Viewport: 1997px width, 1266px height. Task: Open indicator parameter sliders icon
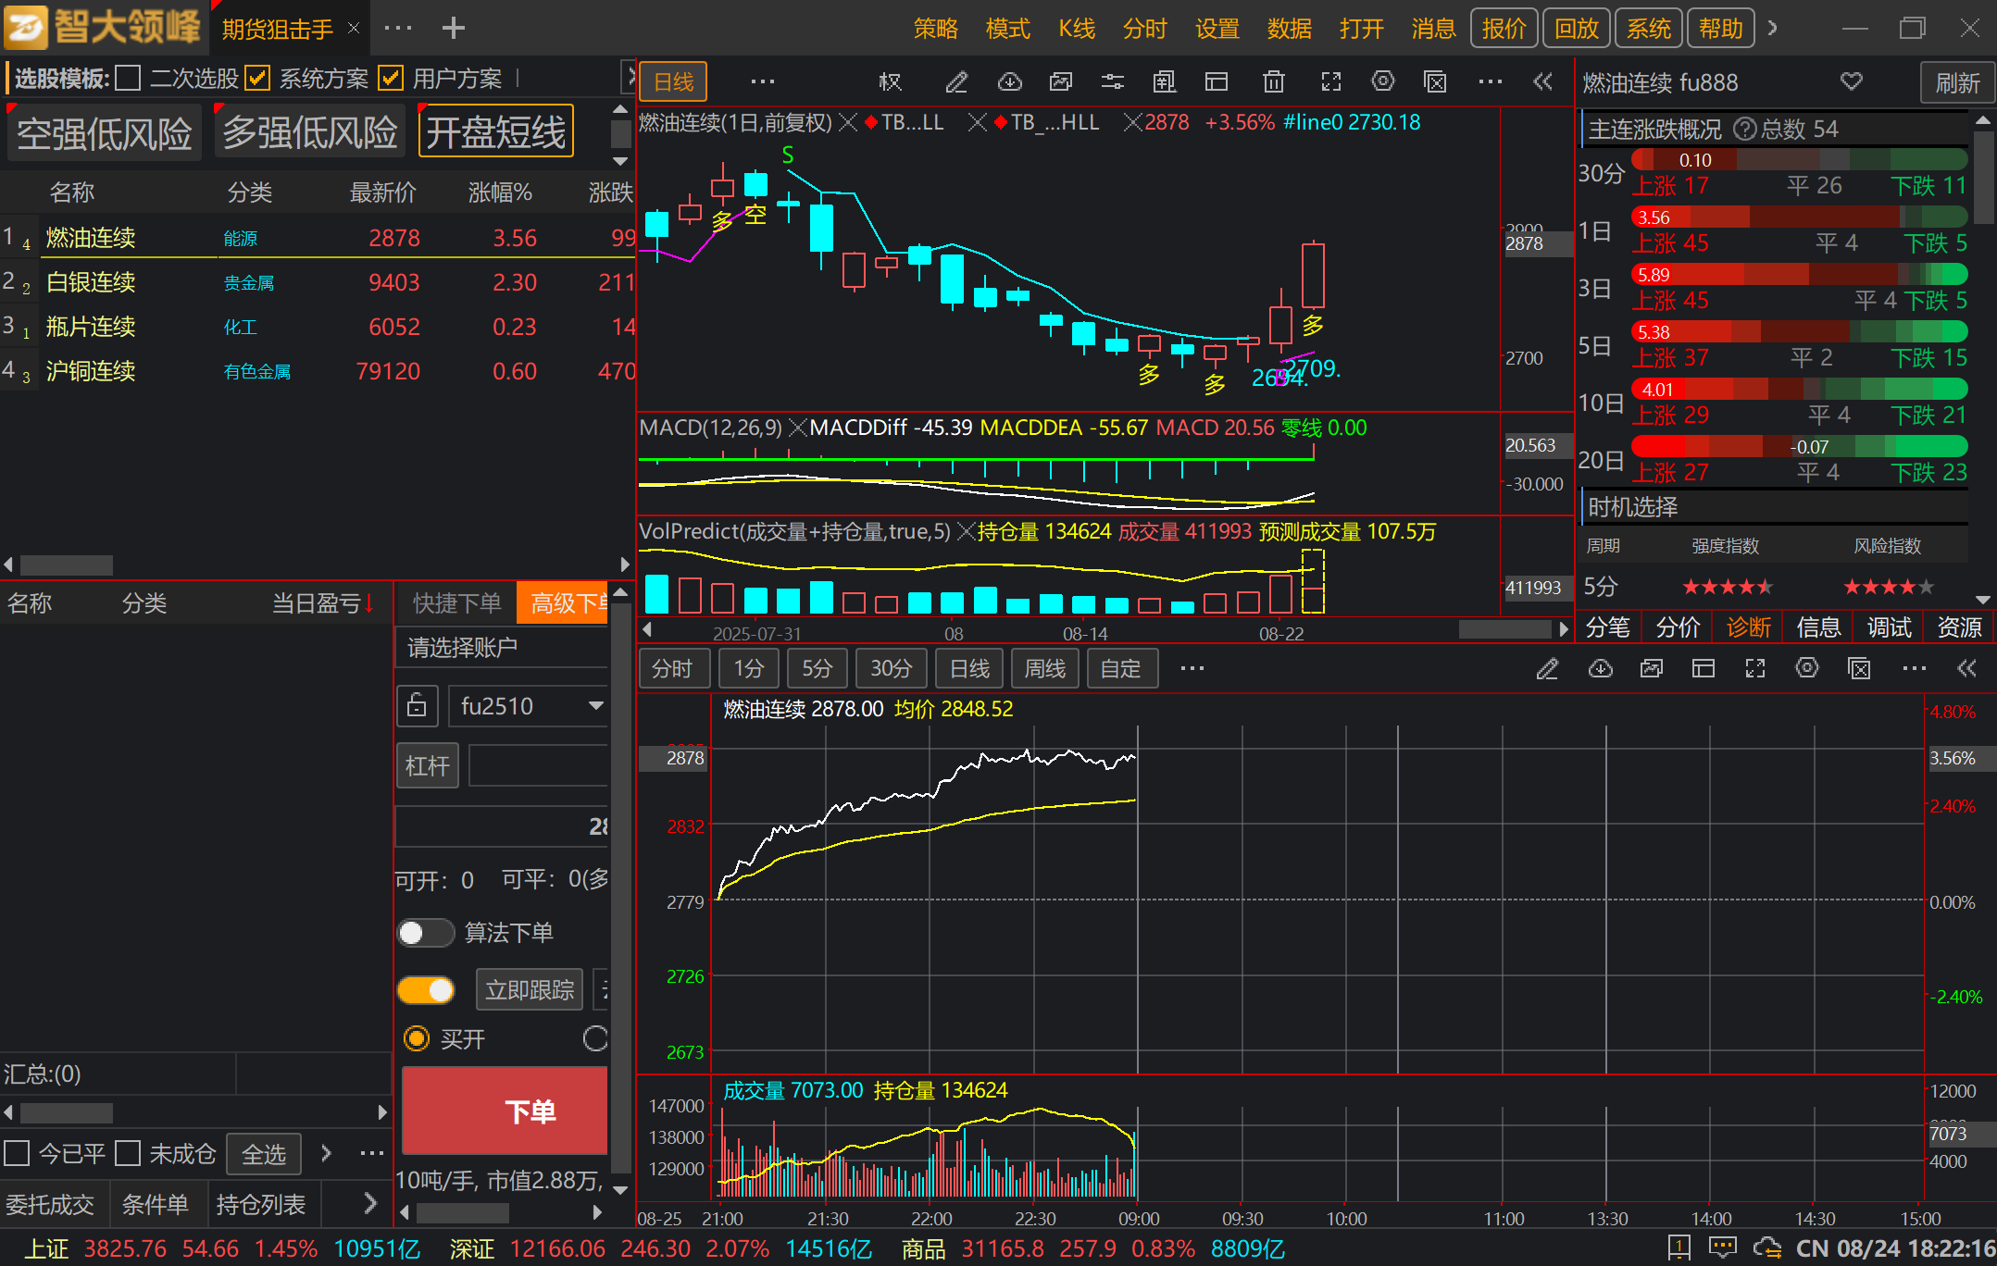[x=1112, y=82]
